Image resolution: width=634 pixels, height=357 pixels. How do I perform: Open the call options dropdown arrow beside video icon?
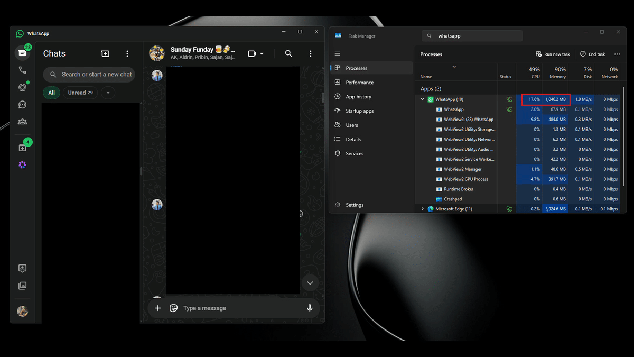[x=262, y=54]
